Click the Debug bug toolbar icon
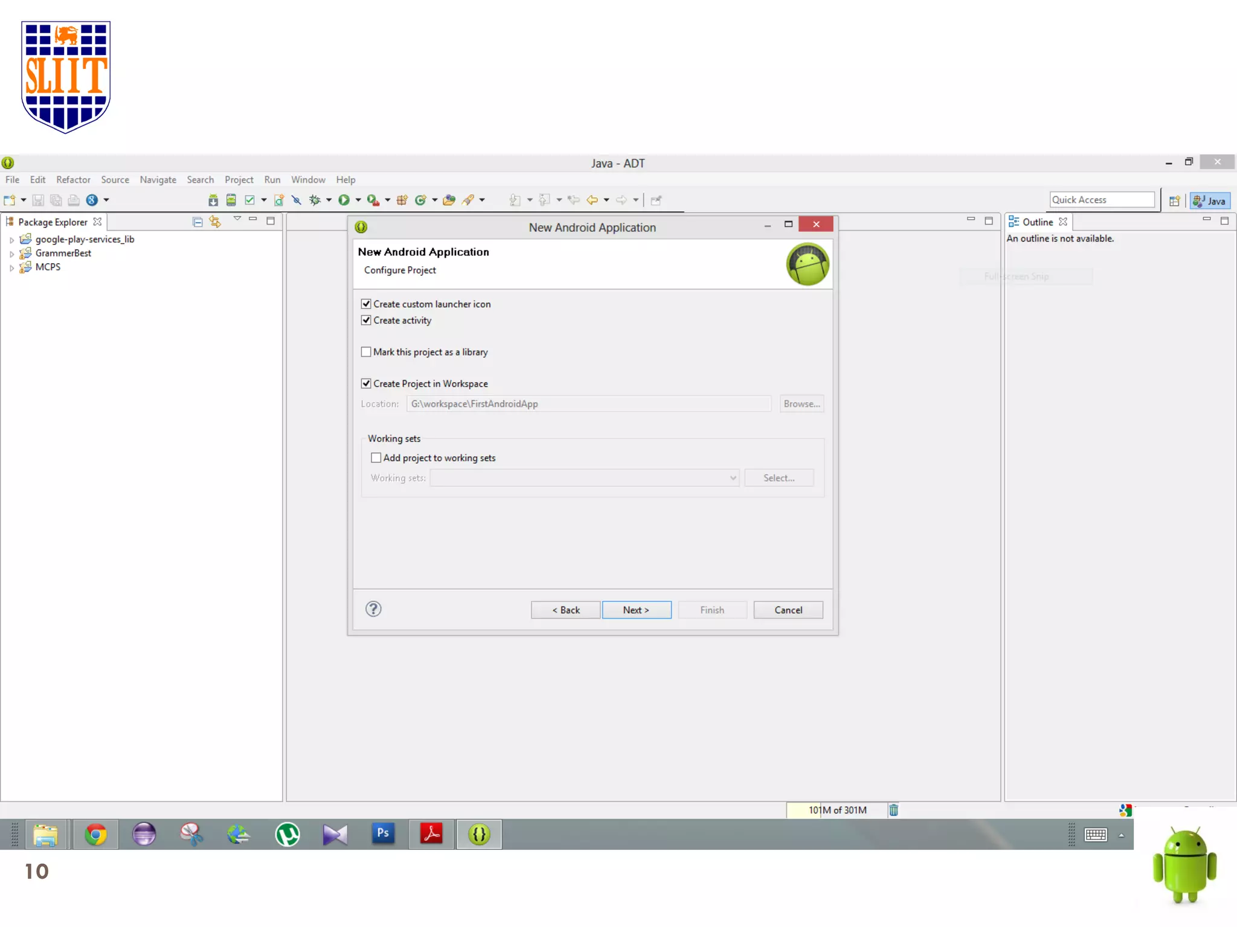The width and height of the screenshot is (1237, 927). pyautogui.click(x=315, y=200)
